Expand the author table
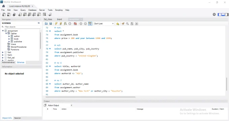The width and height of the screenshot is (229, 121). pyautogui.click(x=9, y=36)
